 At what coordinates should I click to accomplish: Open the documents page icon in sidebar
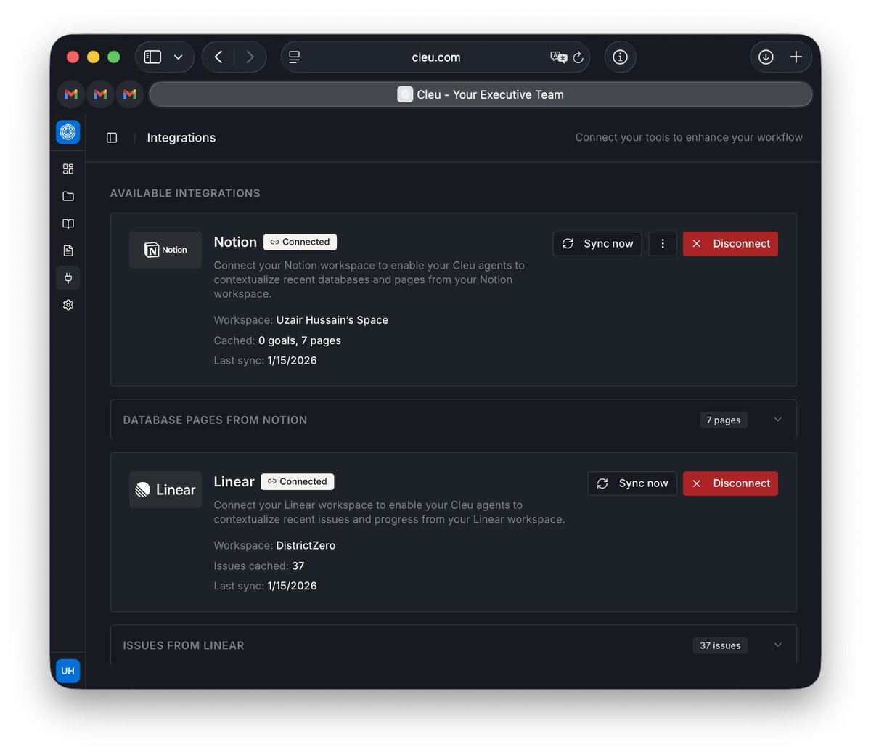tap(68, 250)
